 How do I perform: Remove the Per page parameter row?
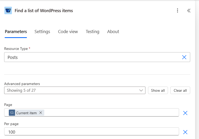pos(185,132)
